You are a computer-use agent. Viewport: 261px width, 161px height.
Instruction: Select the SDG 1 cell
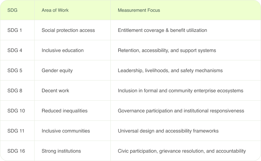(x=15, y=30)
